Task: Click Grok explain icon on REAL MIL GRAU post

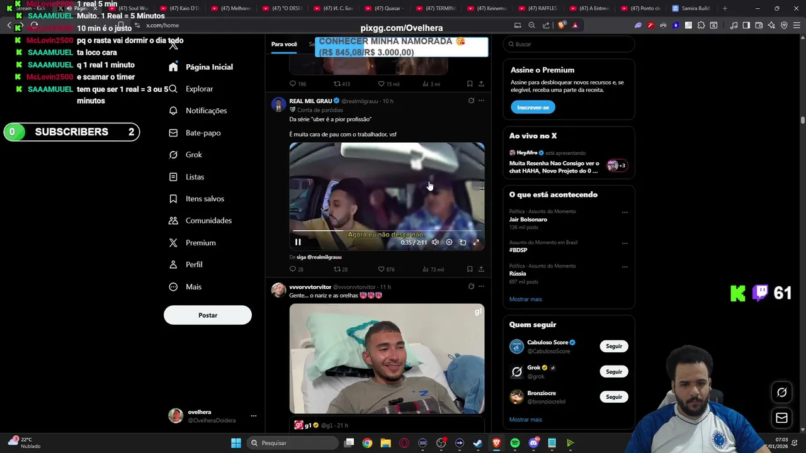Action: click(471, 101)
